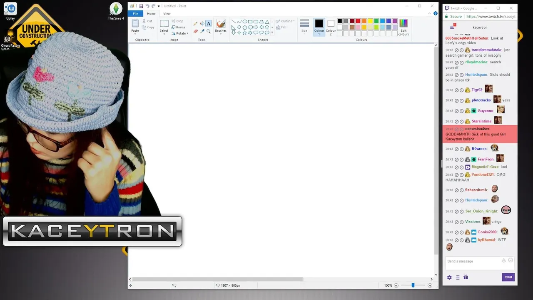Viewport: 533px width, 300px height.
Task: Click Paint vertical scrollbar down arrow
Action: point(436,274)
